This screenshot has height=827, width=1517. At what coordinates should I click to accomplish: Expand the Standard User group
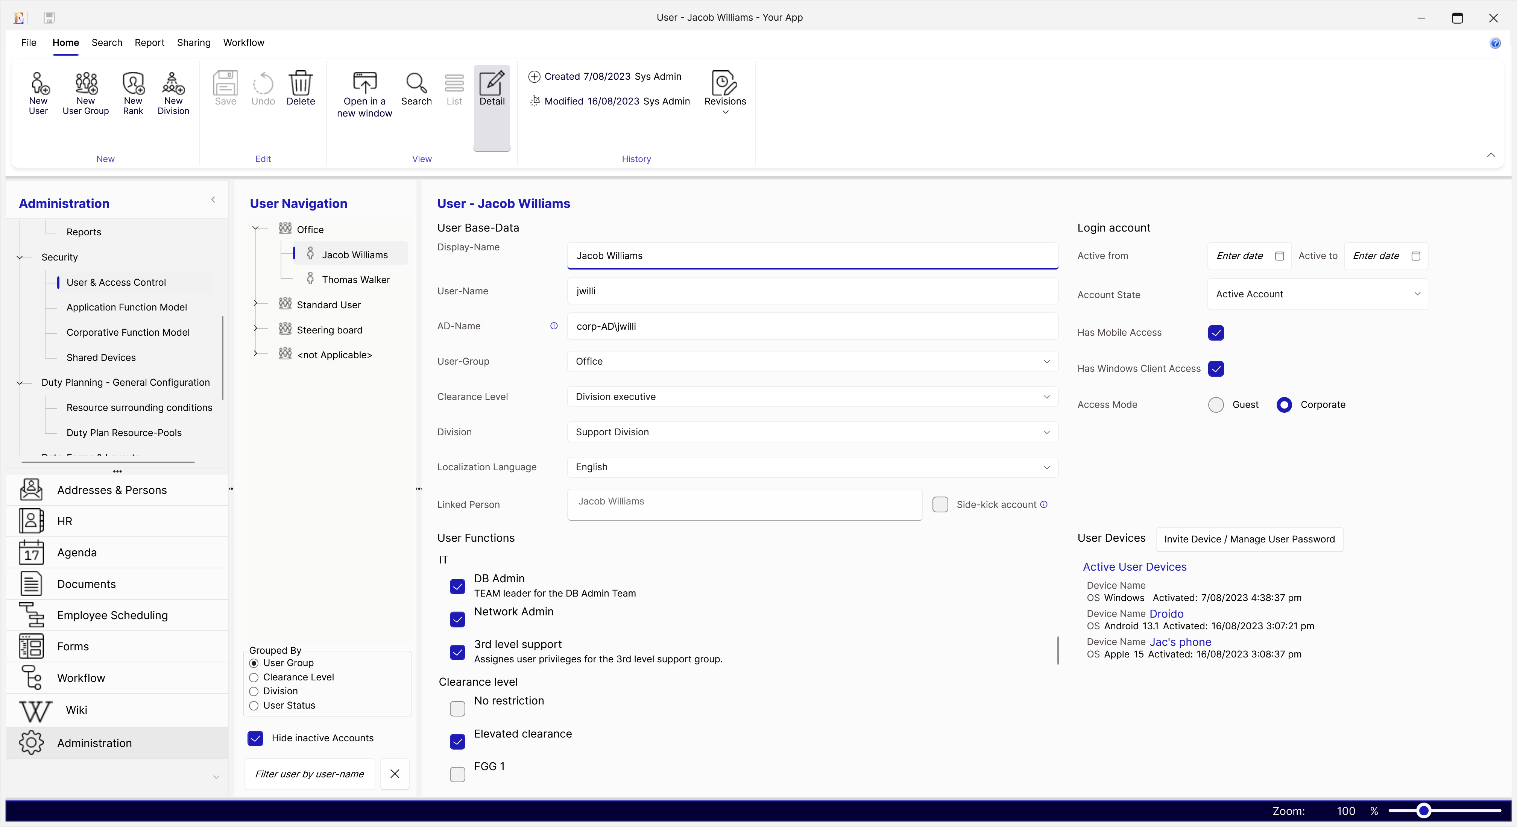point(255,303)
